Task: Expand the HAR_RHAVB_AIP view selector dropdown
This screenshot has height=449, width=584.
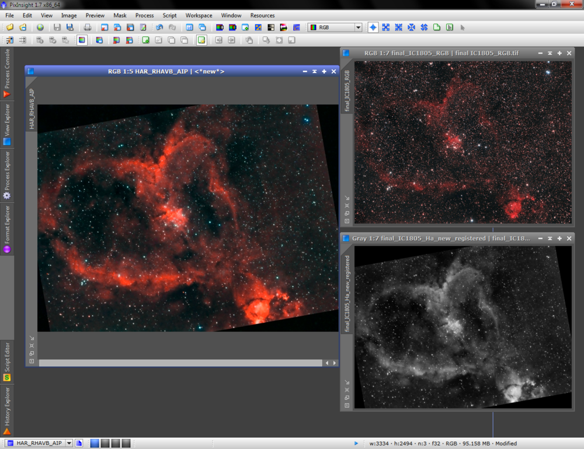Action: pyautogui.click(x=69, y=443)
